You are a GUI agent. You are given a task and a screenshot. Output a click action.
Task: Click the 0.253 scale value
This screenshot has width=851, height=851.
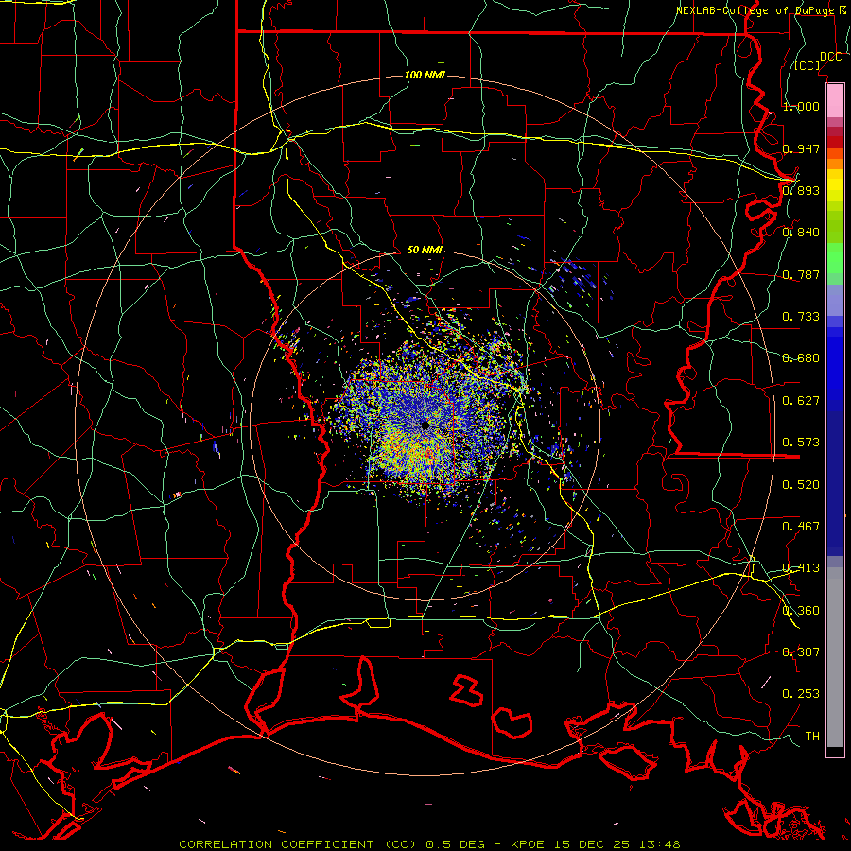(801, 694)
